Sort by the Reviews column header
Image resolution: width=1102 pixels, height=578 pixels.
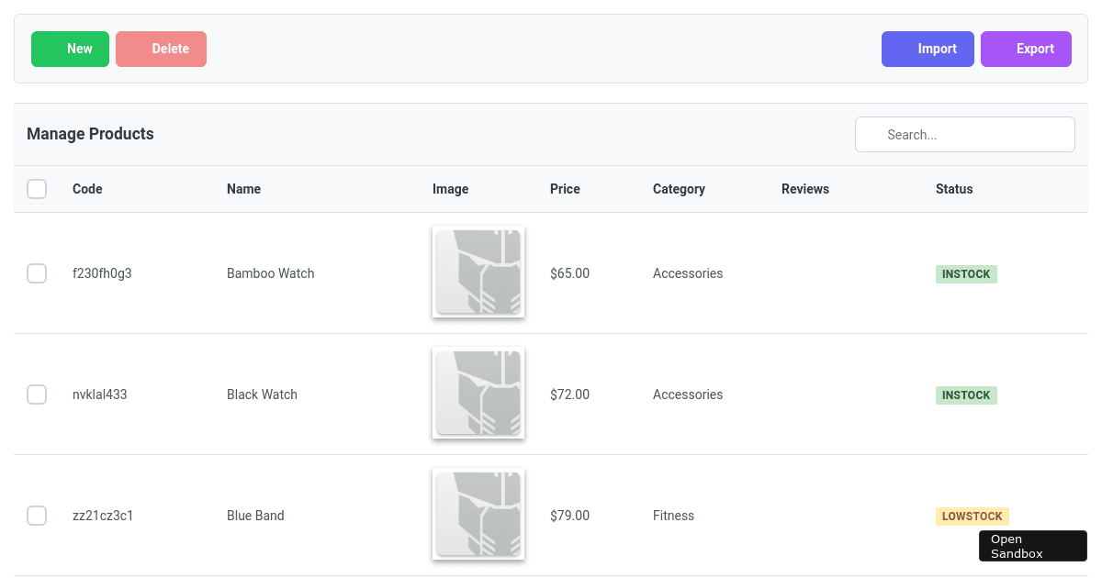click(804, 189)
